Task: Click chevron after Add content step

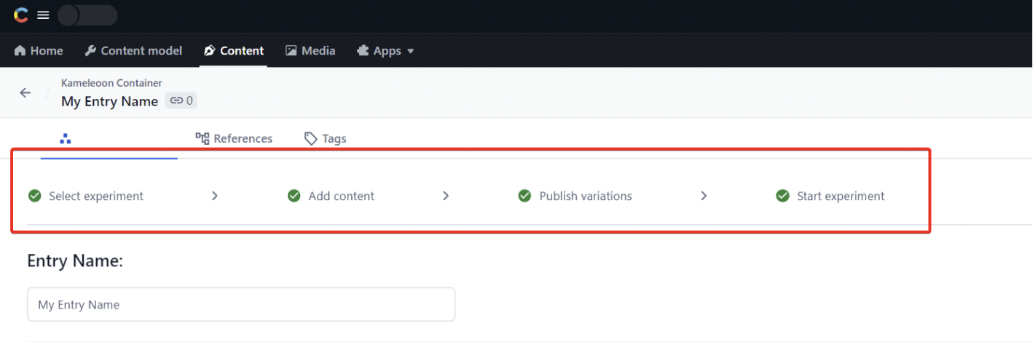Action: 446,196
